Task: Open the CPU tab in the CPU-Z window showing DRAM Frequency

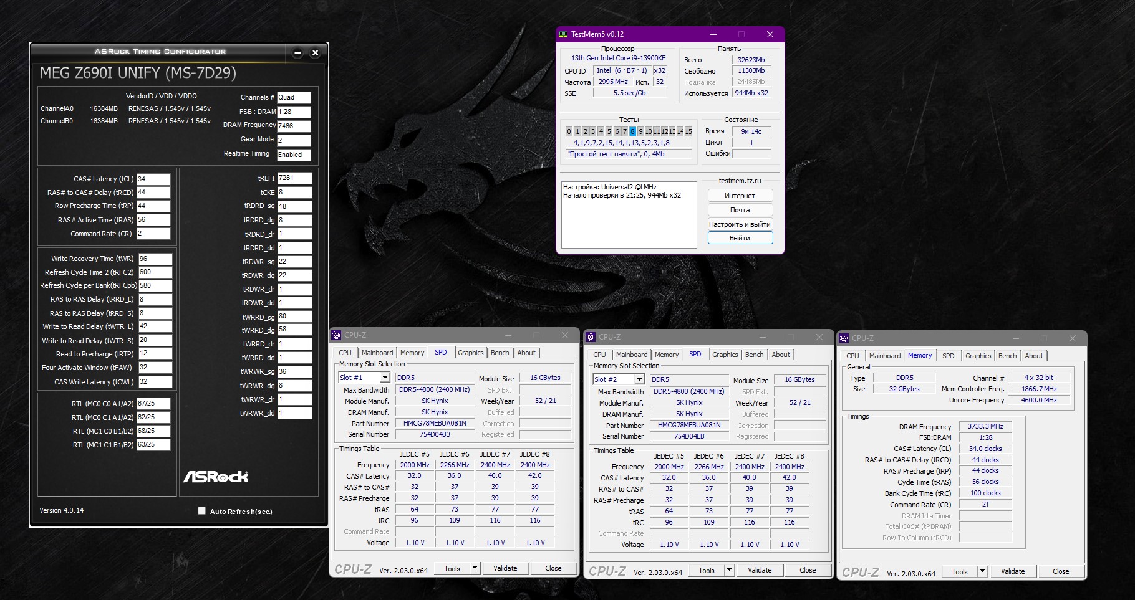Action: click(x=853, y=356)
